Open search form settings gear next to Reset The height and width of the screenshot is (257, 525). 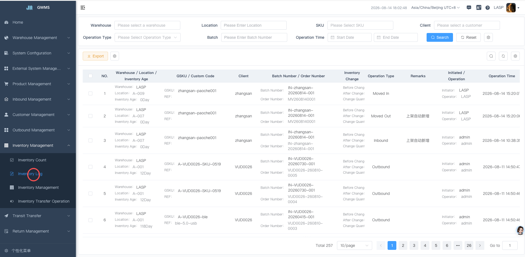488,37
